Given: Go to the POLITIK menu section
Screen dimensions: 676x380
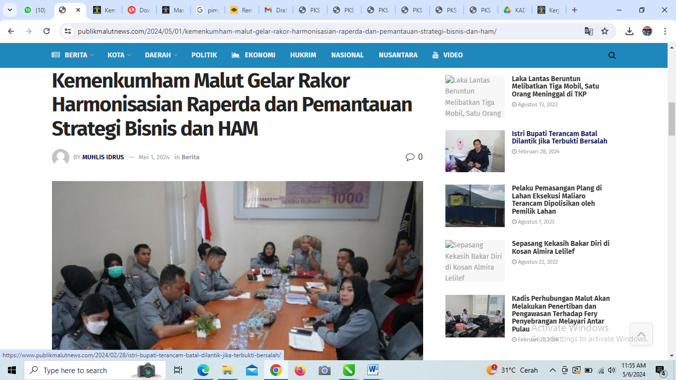Looking at the screenshot, I should coord(204,55).
